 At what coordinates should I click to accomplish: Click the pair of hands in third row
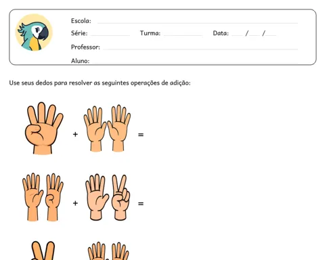108,251
